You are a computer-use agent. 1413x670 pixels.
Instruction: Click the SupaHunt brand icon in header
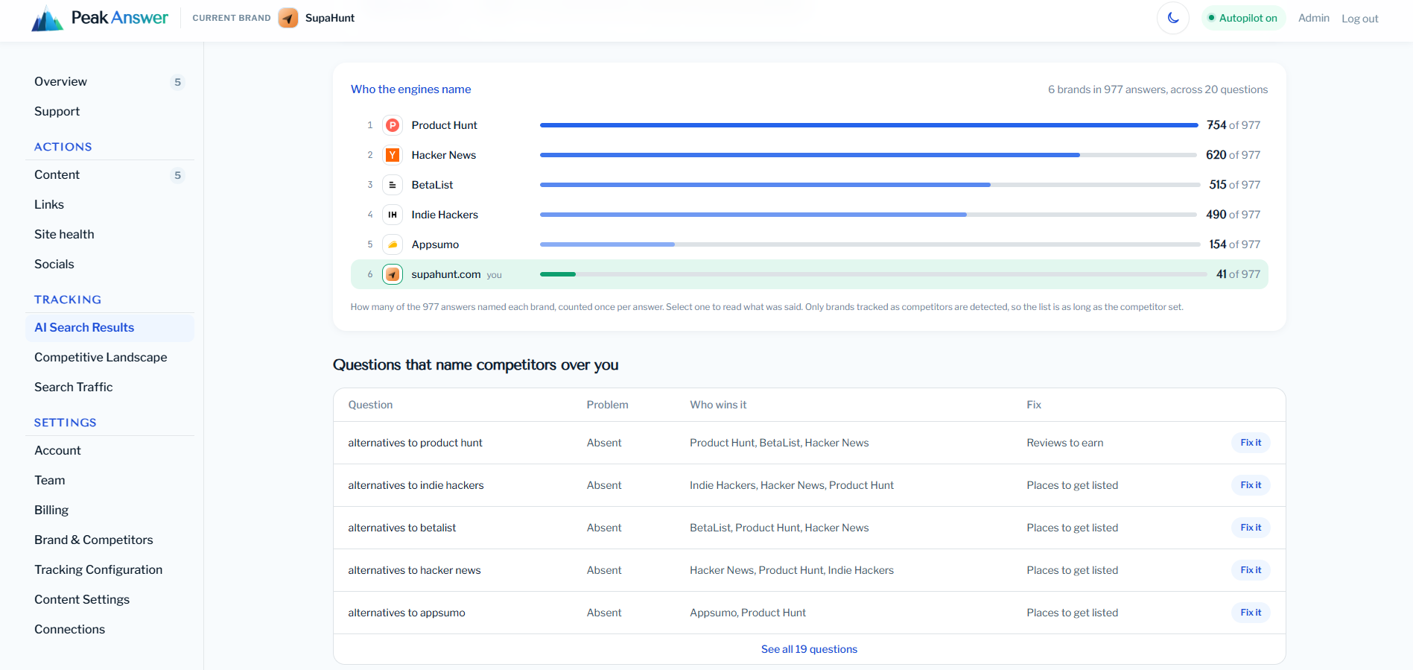[x=288, y=18]
